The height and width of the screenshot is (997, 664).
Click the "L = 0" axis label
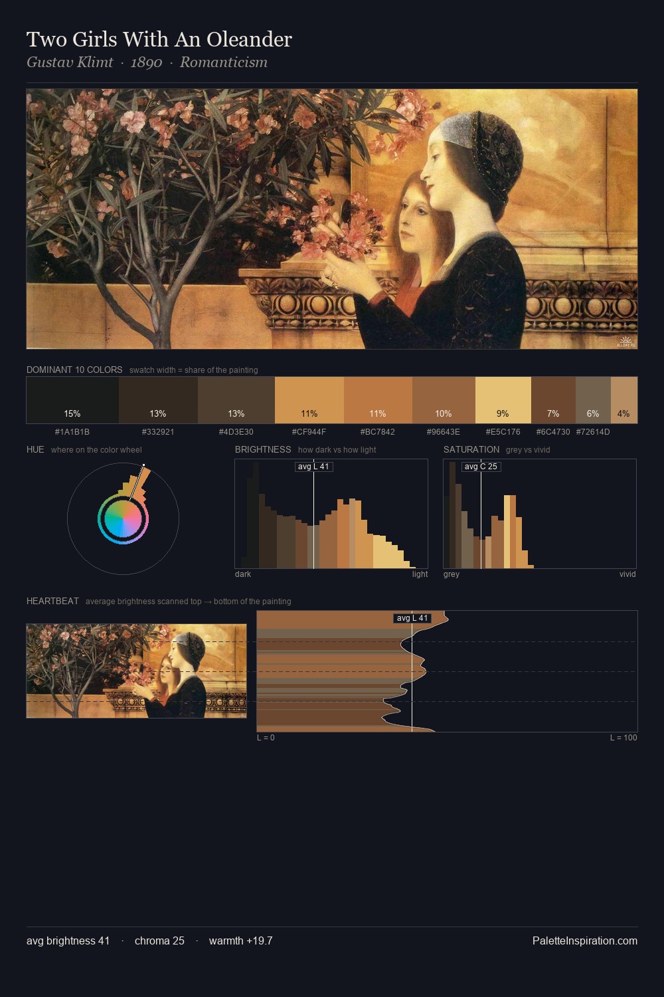point(266,738)
